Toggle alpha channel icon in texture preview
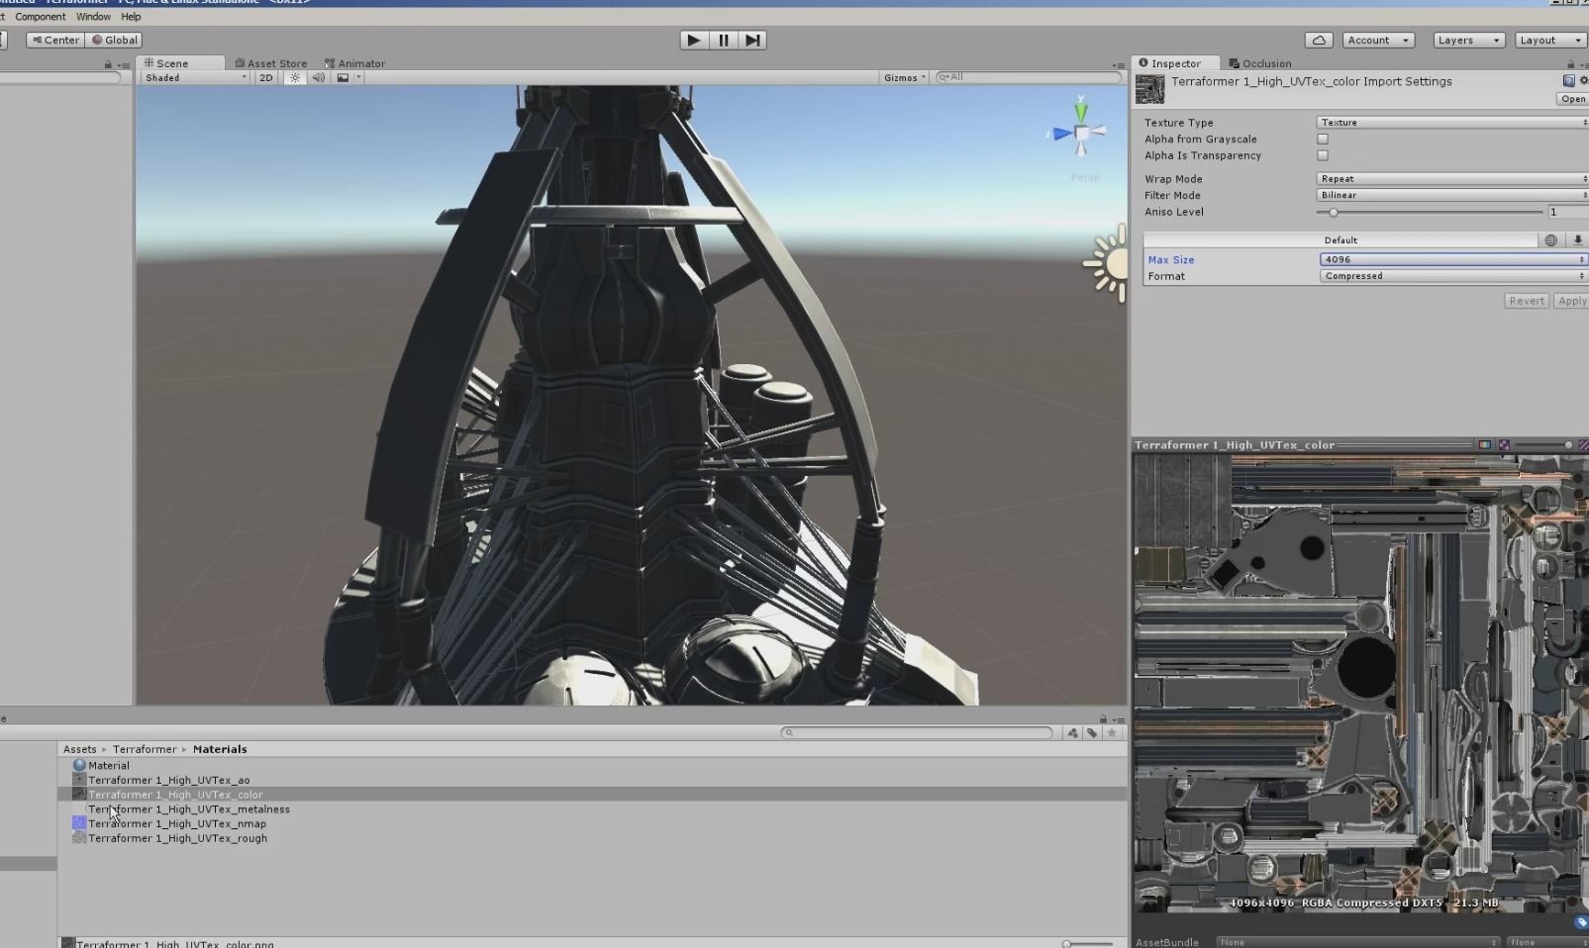 (x=1504, y=445)
